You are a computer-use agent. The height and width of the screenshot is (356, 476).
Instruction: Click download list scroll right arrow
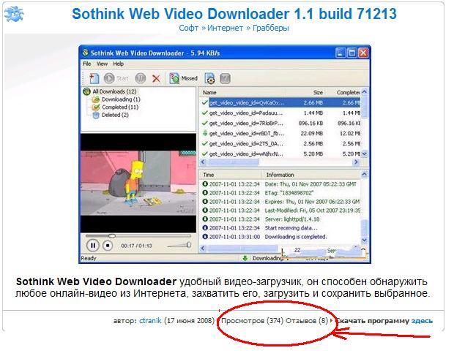357,162
